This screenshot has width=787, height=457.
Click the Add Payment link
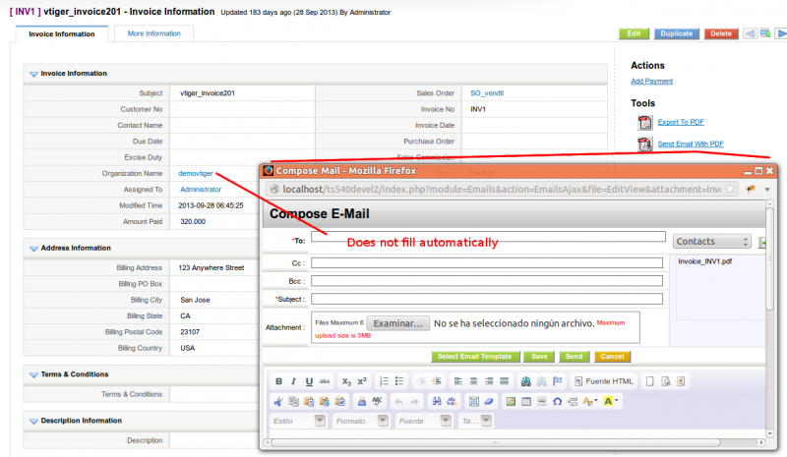click(651, 81)
